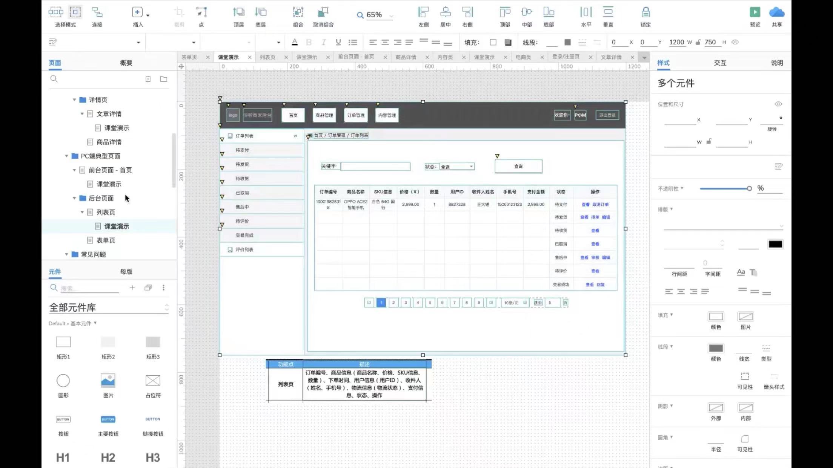The image size is (833, 468).
Task: Distribute horizontally with 水平 icon
Action: click(x=586, y=12)
